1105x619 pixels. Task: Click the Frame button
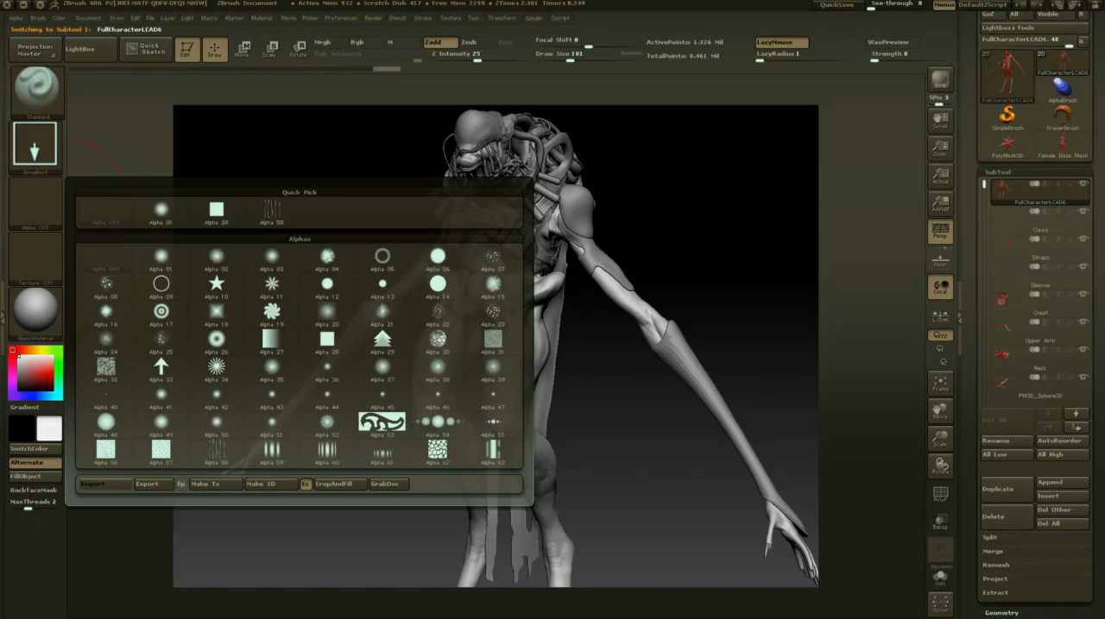pos(940,383)
